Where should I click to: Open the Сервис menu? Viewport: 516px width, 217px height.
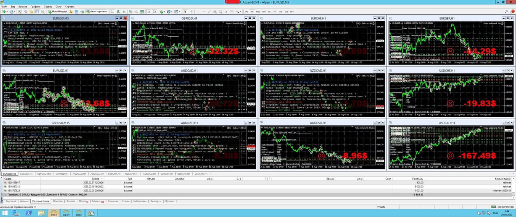pyautogui.click(x=48, y=7)
